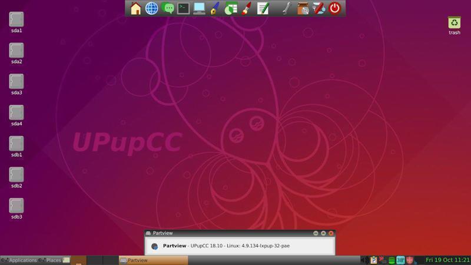Open the sda3 drive icon
This screenshot has height=265, width=471.
[x=16, y=81]
